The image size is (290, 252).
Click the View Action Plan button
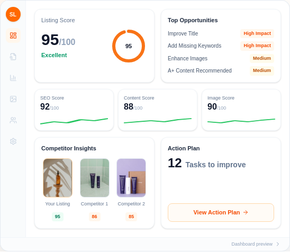point(221,213)
